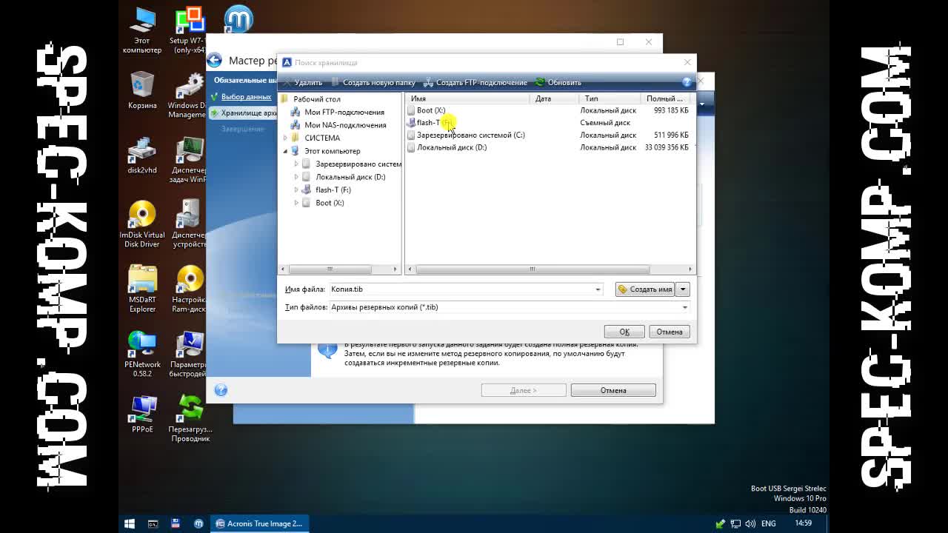948x533 pixels.
Task: Open the blue help icon in storage dialog
Action: (687, 82)
